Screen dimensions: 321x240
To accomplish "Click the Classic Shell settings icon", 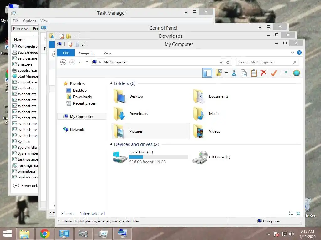I will tap(296, 73).
